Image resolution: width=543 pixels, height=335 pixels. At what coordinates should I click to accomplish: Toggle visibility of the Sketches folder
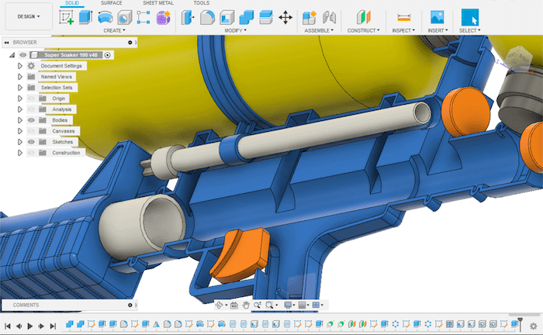pyautogui.click(x=32, y=142)
